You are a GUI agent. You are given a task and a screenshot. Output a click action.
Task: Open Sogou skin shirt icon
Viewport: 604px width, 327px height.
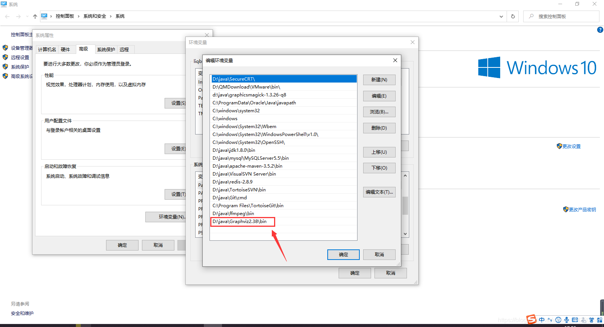[x=592, y=320]
